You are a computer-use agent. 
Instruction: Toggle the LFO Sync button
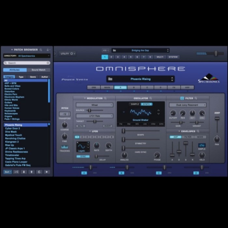tap(83, 156)
